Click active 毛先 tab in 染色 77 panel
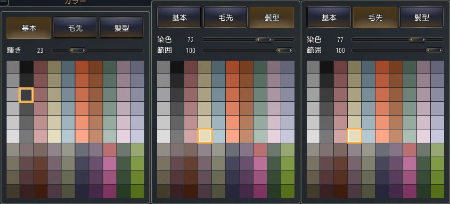 click(375, 17)
